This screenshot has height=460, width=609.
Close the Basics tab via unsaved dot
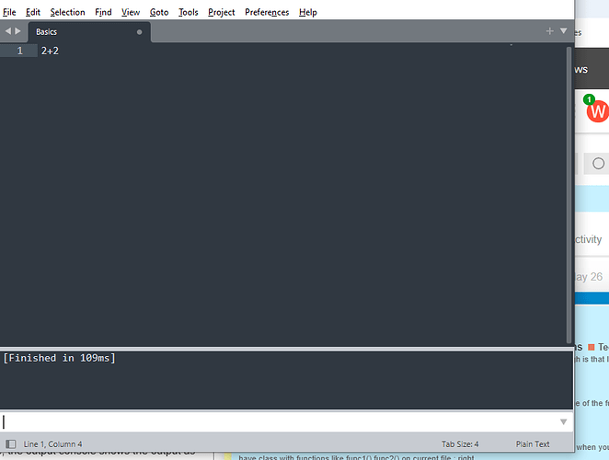(x=139, y=32)
